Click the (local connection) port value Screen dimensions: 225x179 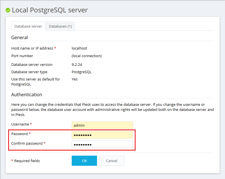pos(87,56)
